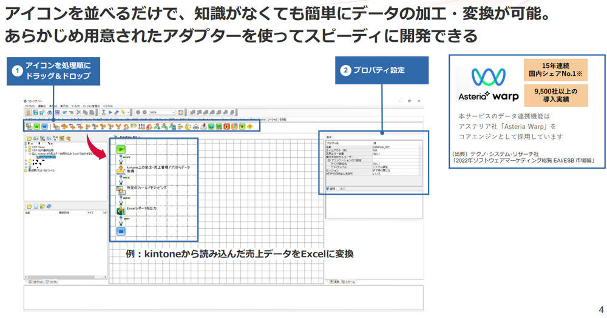Viewport: 607px width, 318px height.
Task: Pick the last orange diamond palette icon
Action: click(249, 126)
